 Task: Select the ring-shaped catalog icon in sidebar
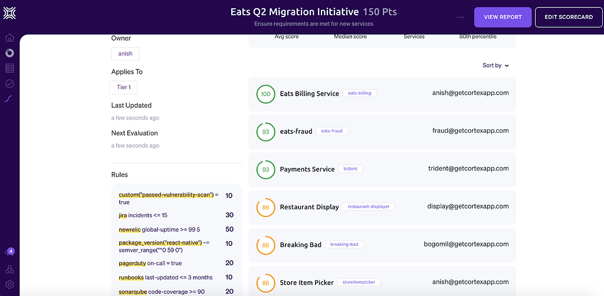coord(9,53)
